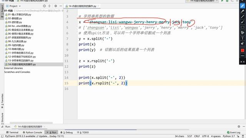The height and width of the screenshot is (138, 246).
Task: Click line 7 y = x.split('-') code
Action: pos(96,39)
